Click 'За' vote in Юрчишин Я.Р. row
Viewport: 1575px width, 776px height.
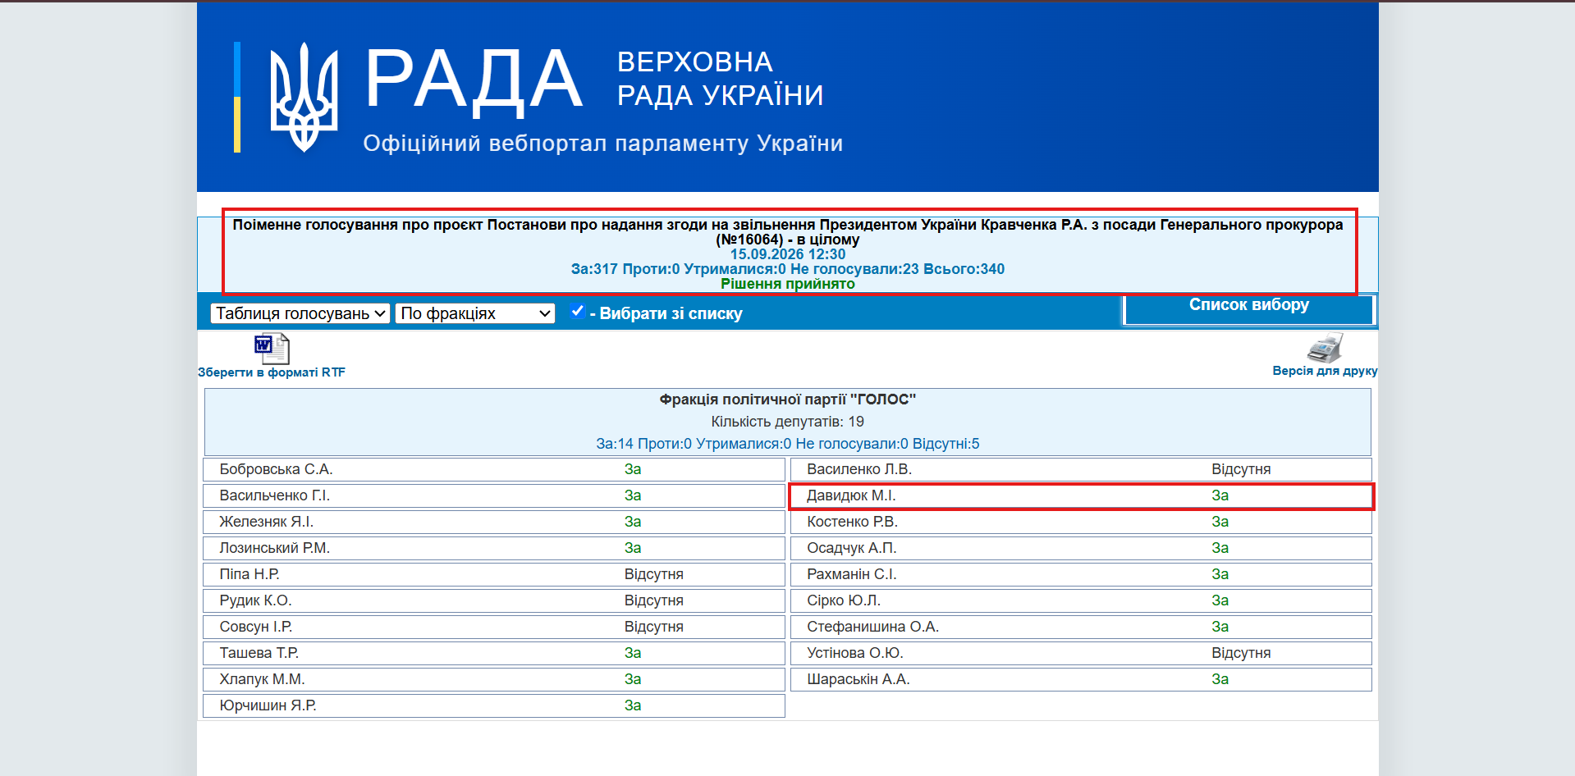coord(633,705)
